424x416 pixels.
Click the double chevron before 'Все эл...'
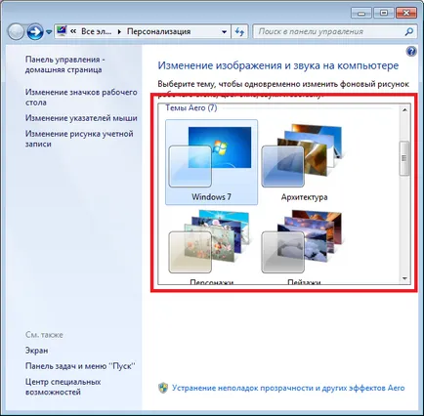pos(73,31)
